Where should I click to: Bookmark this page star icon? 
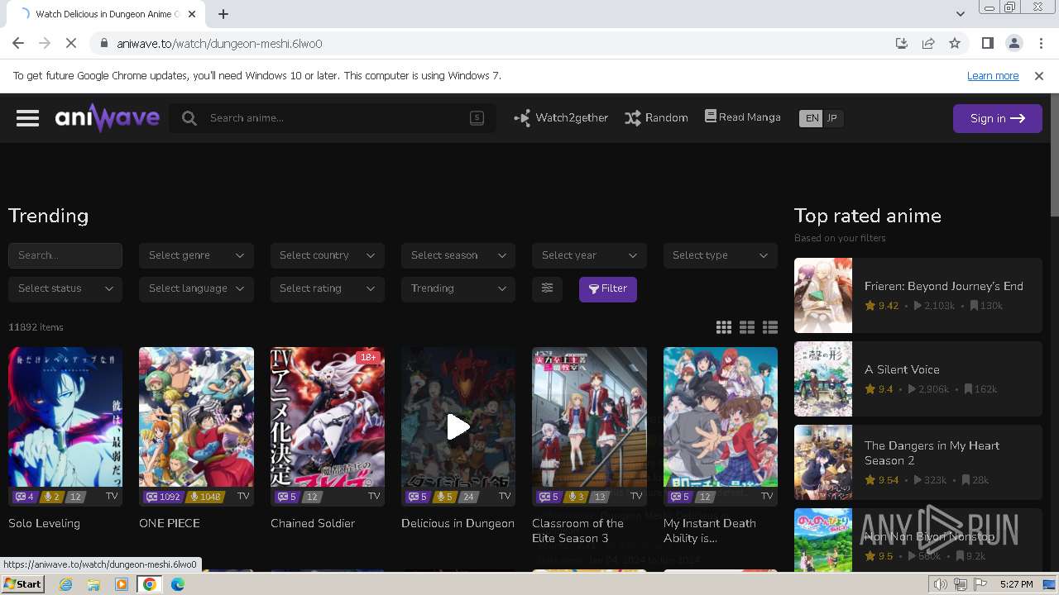[955, 44]
